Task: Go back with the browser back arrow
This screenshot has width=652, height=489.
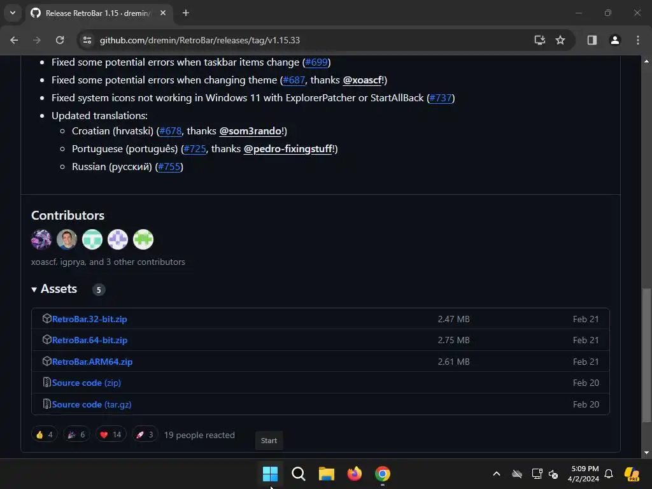Action: [14, 40]
